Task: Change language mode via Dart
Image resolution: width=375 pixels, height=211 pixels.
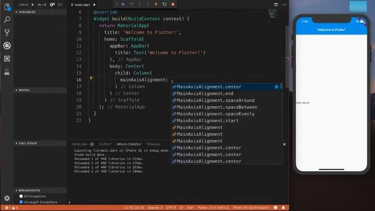Action: click(x=190, y=207)
